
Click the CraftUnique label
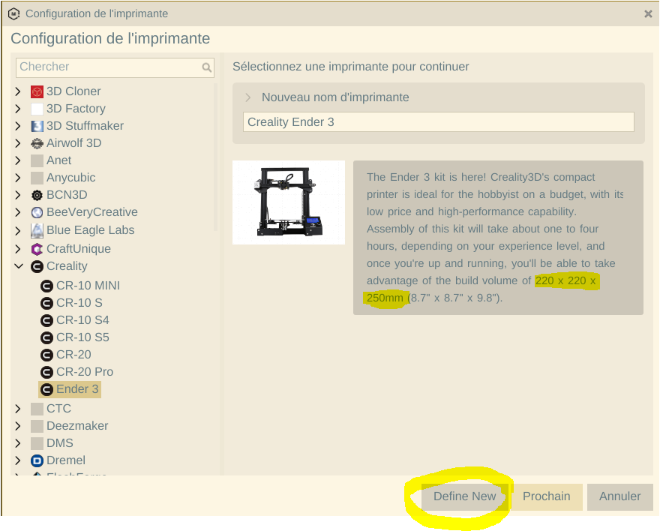click(79, 249)
